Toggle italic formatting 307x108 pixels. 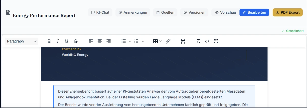point(58,41)
